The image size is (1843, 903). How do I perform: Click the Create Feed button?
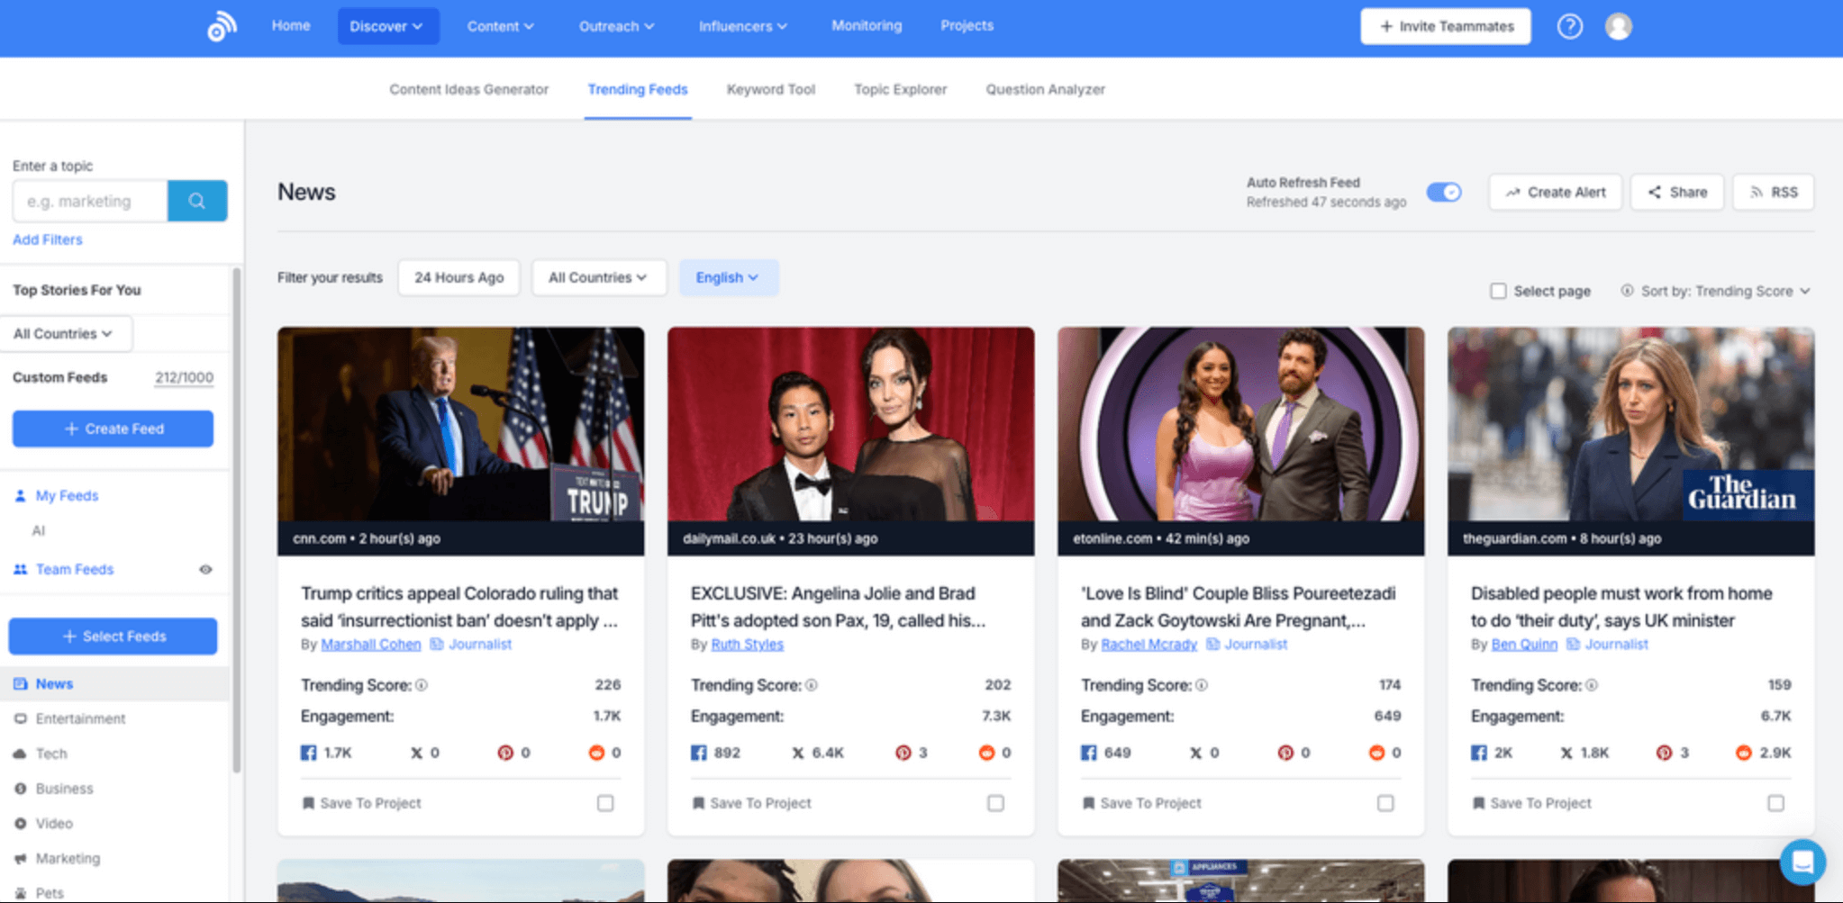coord(112,429)
